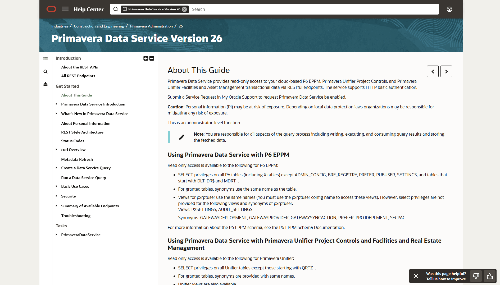Image resolution: width=500 pixels, height=285 pixels.
Task: Expand Security tree item
Action: (x=56, y=196)
